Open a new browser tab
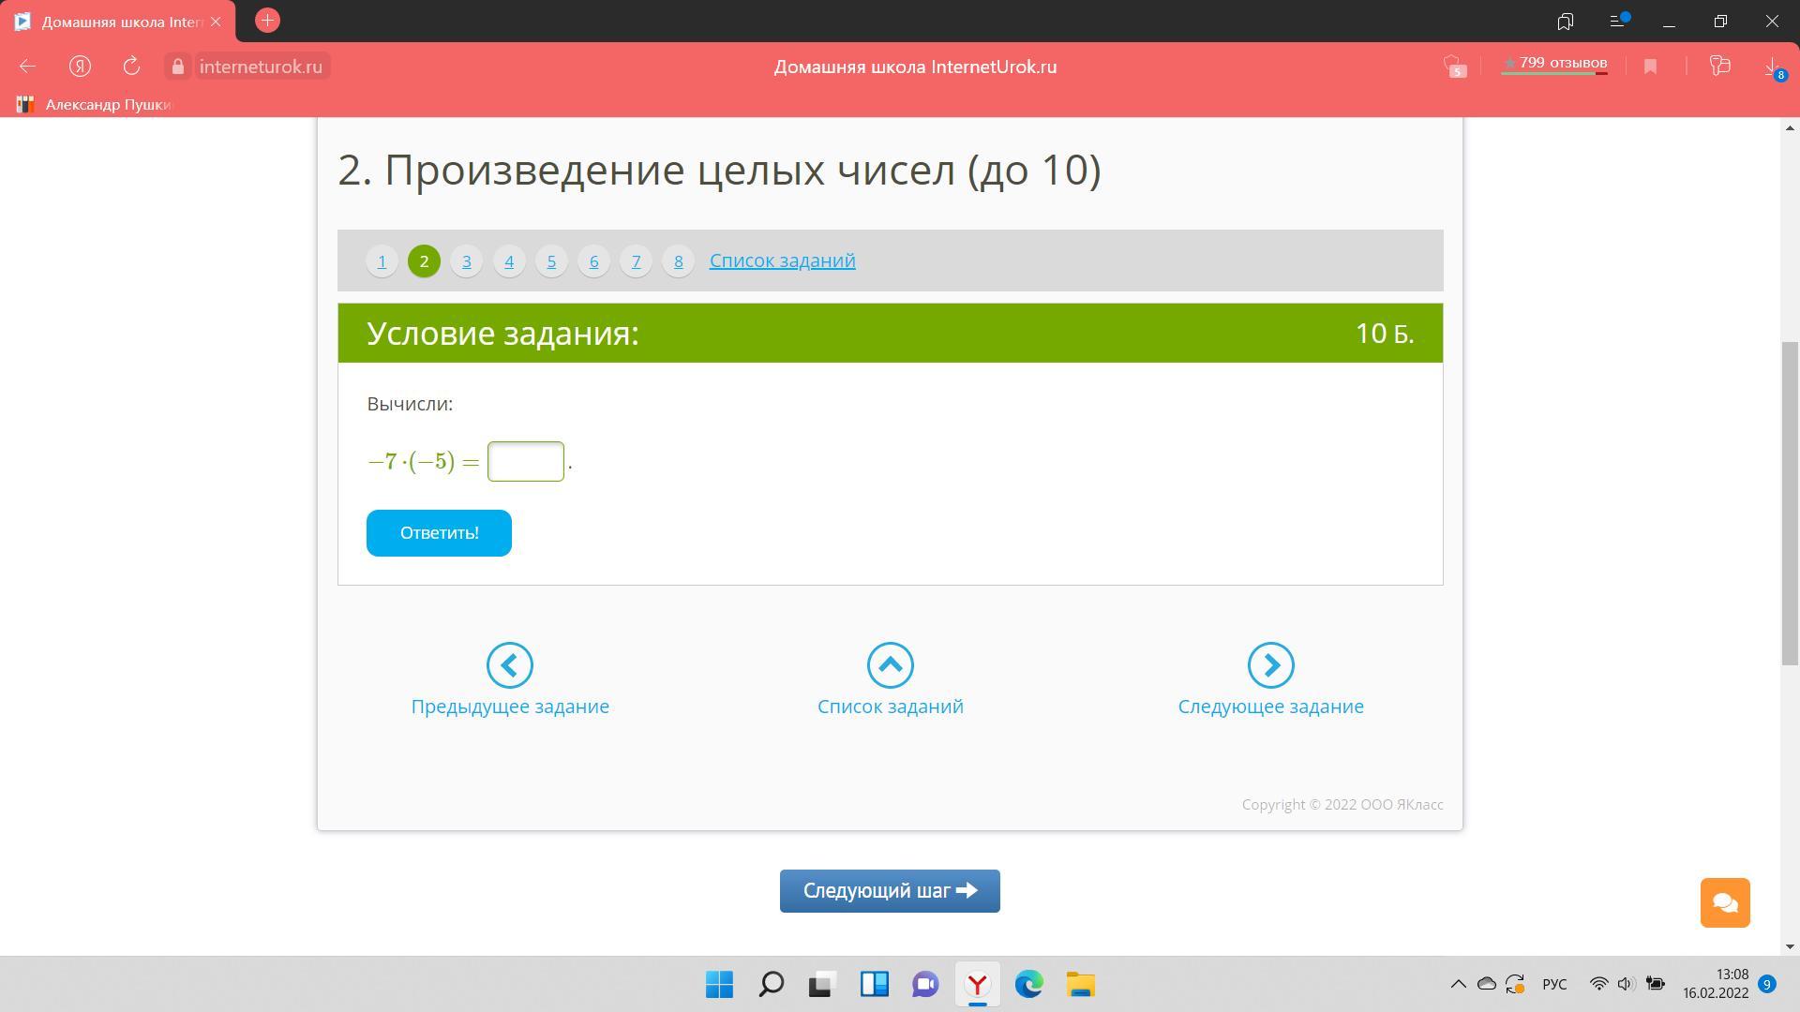1800x1012 pixels. coord(267,21)
